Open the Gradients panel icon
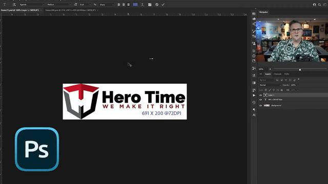Viewport: 328px width, 184px height. tap(254, 83)
